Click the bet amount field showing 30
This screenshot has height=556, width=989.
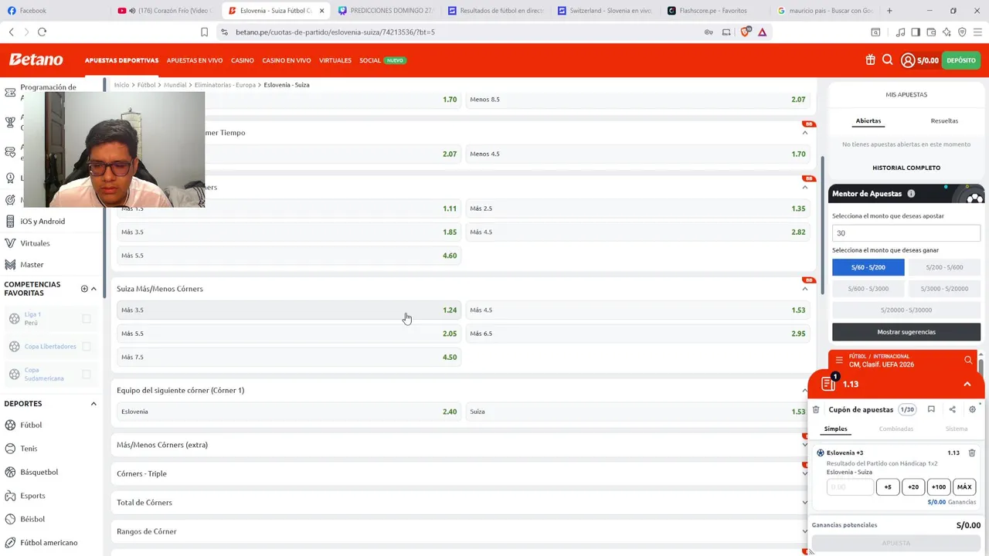click(x=906, y=232)
